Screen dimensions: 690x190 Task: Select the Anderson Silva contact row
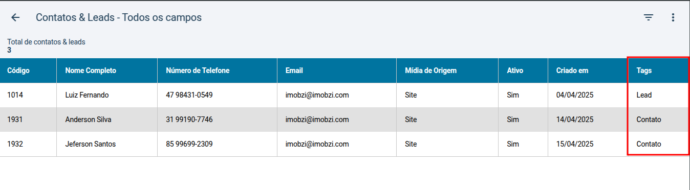click(x=345, y=120)
